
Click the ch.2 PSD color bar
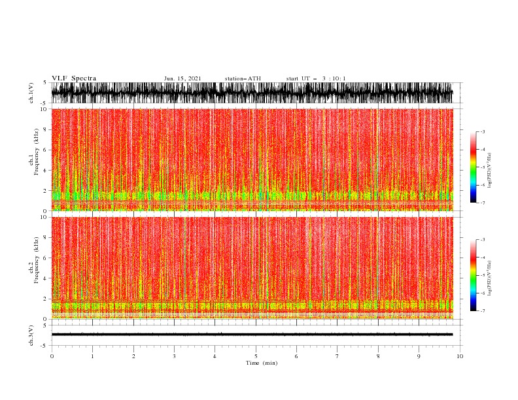pos(473,275)
